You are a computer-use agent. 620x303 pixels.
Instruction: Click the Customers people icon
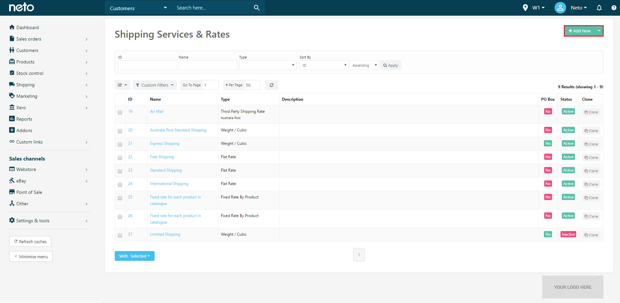pyautogui.click(x=12, y=50)
